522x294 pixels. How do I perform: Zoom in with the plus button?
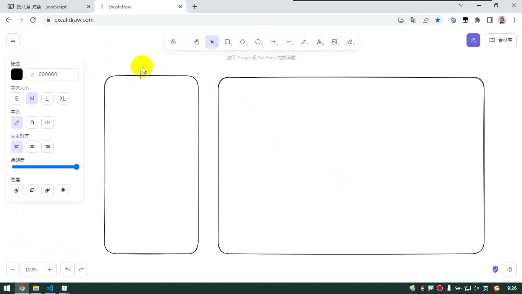point(50,269)
